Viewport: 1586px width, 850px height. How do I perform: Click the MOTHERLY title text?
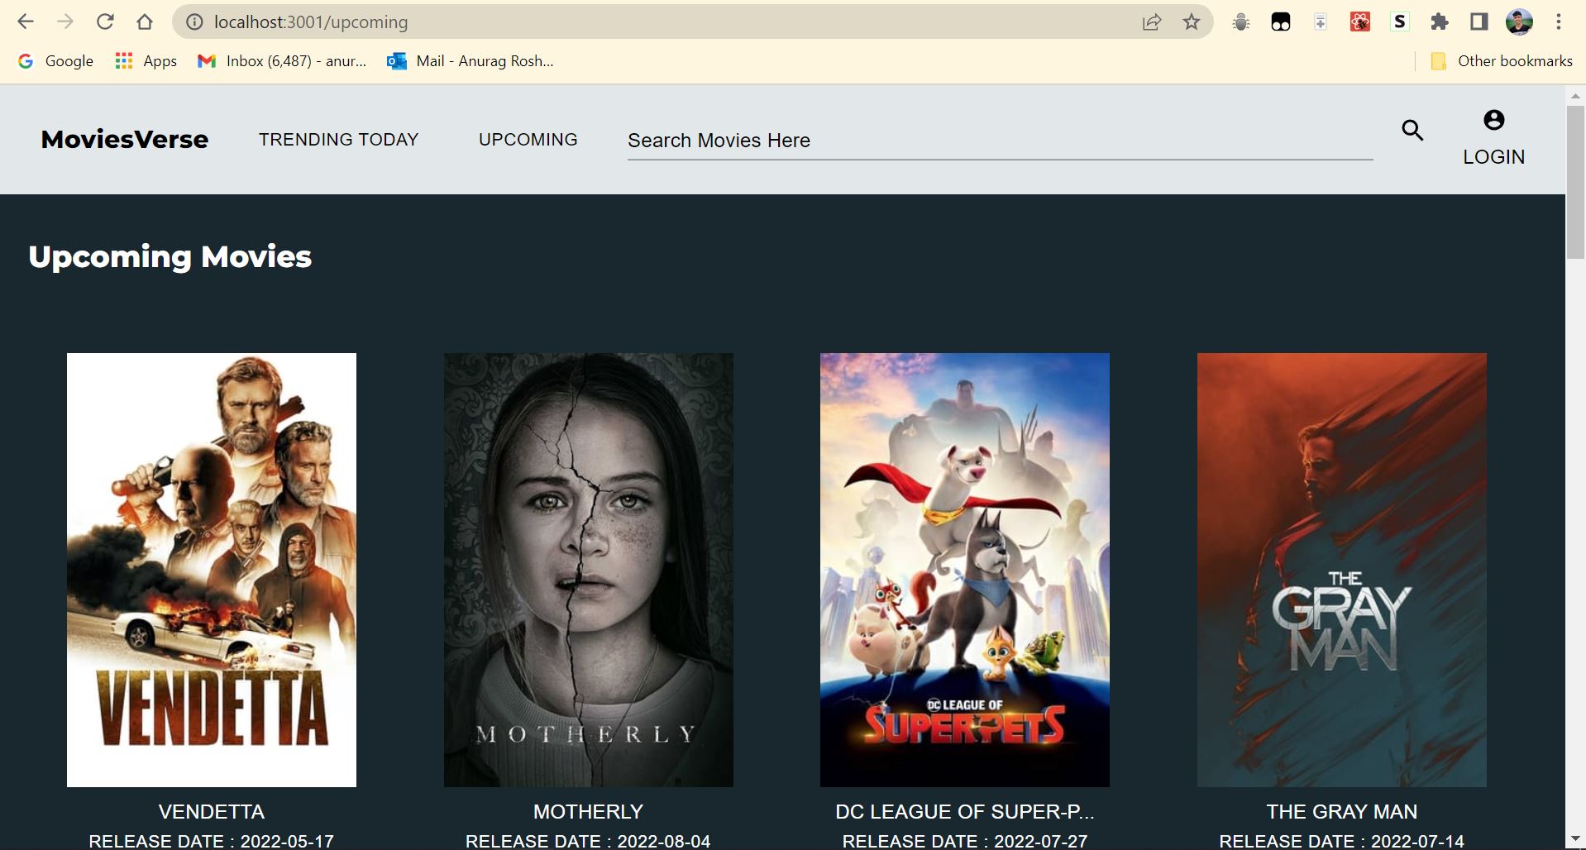(588, 812)
